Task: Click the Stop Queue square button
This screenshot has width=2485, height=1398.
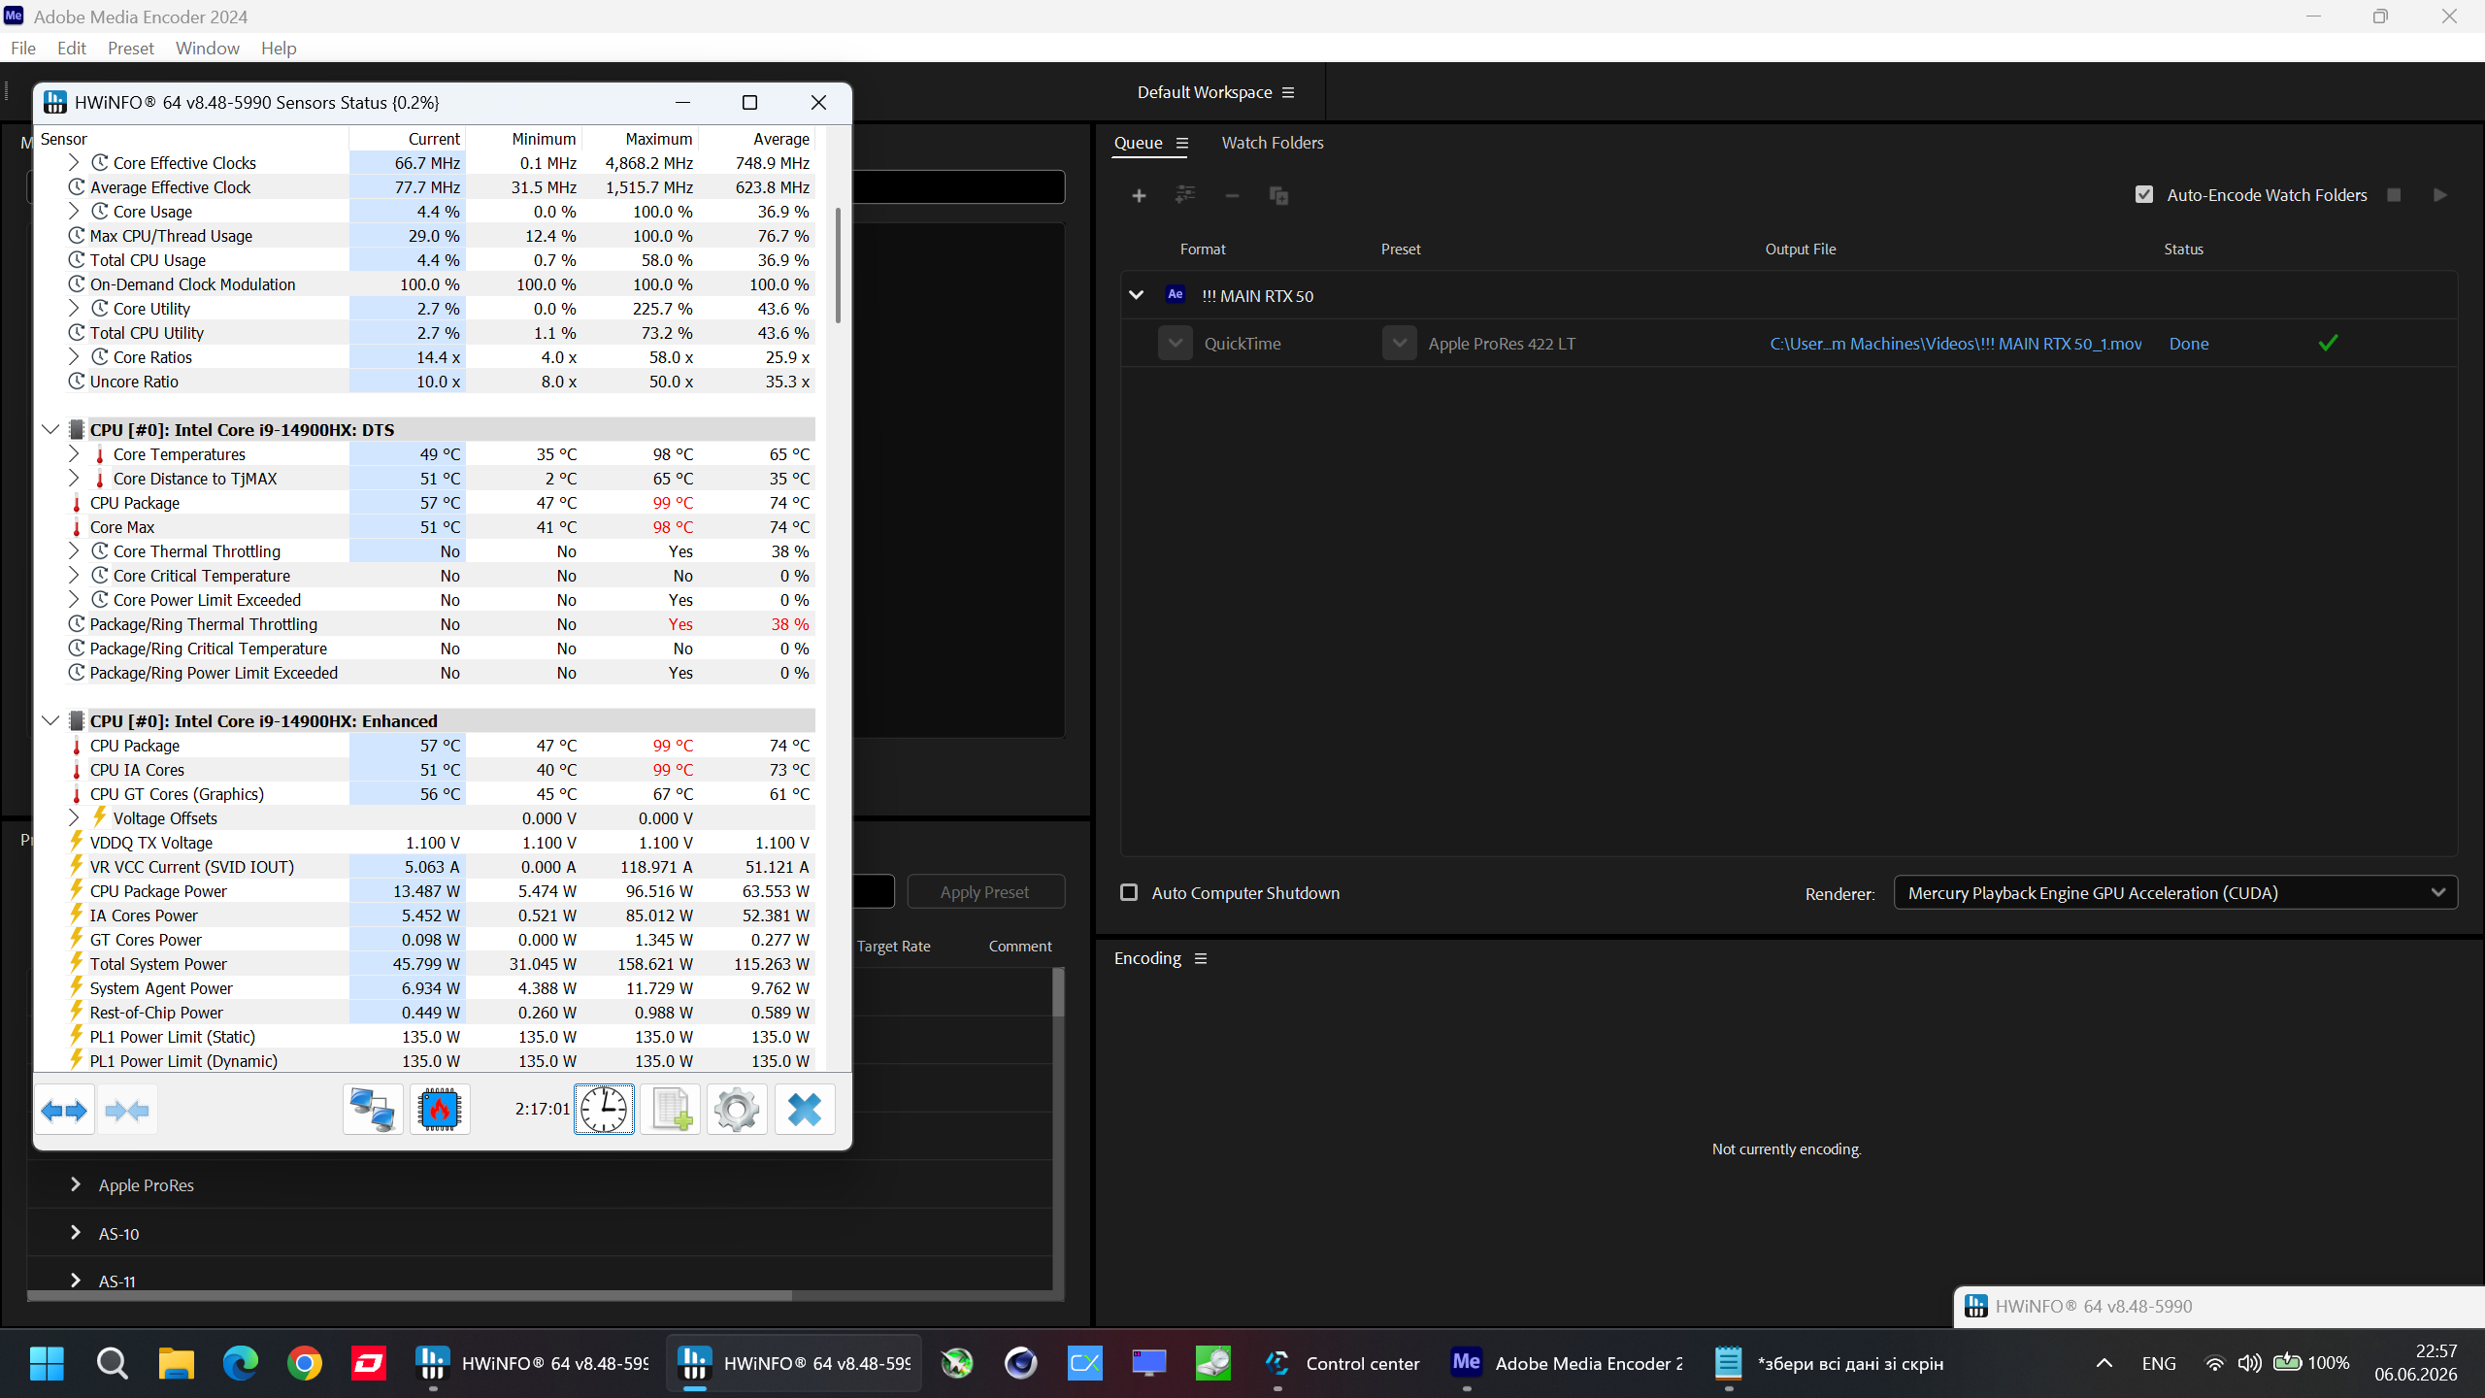Action: coord(2394,195)
